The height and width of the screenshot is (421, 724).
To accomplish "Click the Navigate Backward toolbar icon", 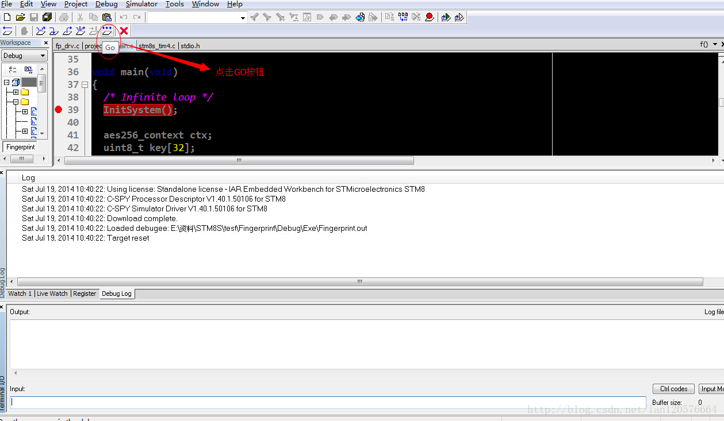I will pyautogui.click(x=360, y=17).
